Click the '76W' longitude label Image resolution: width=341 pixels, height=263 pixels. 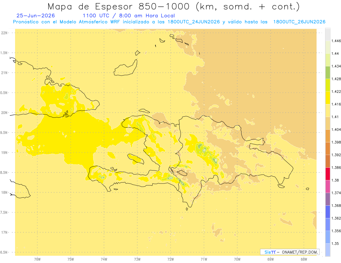tap(37, 259)
